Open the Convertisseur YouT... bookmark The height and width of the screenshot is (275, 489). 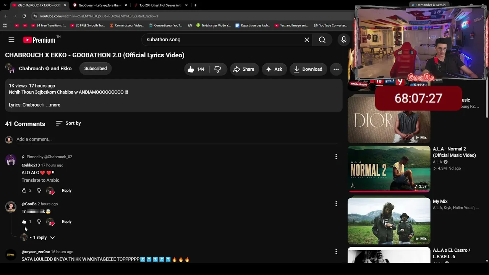point(166,26)
